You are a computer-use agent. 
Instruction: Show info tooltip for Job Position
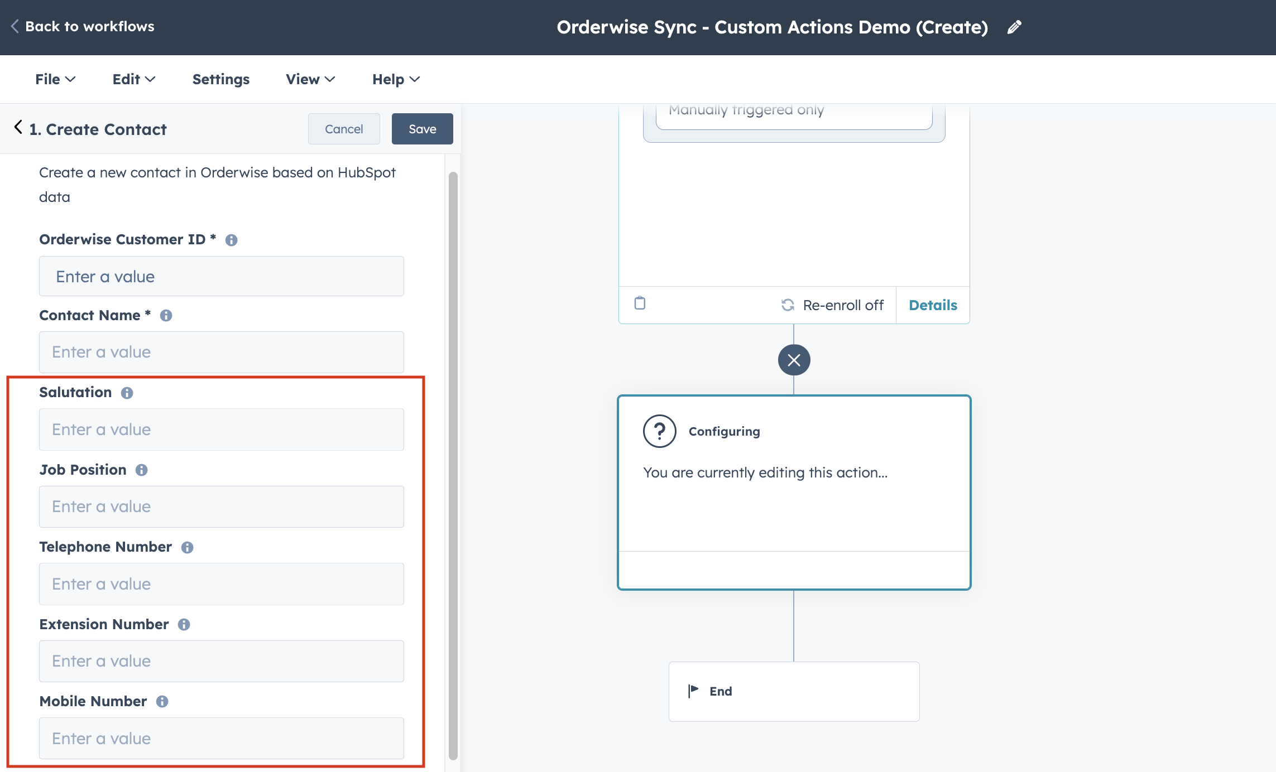click(141, 470)
